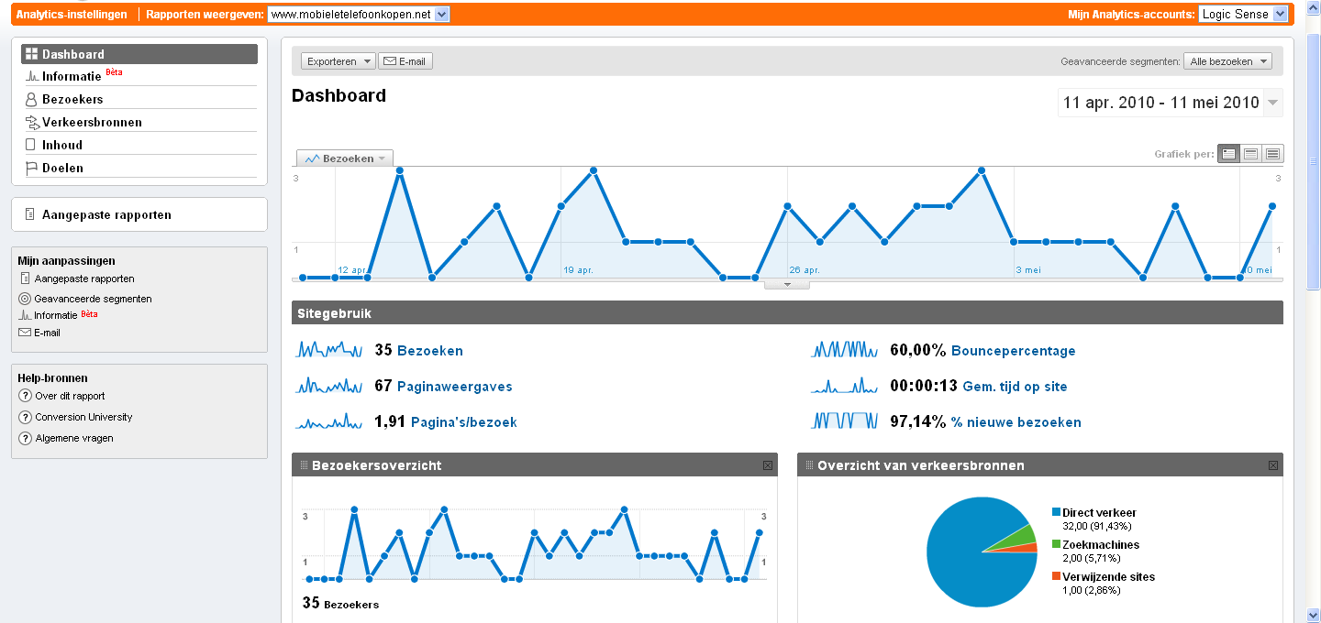Viewport: 1321px width, 623px height.
Task: Expand the handle below the visits chart
Action: click(x=787, y=285)
